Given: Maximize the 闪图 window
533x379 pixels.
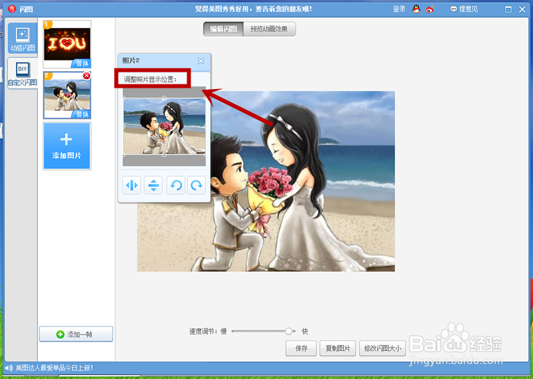Looking at the screenshot, I should click(508, 9).
